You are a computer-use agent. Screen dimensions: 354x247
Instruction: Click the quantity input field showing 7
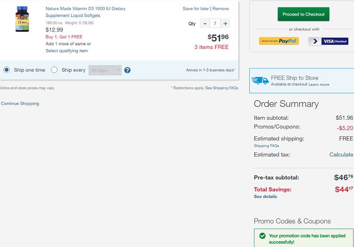click(x=215, y=24)
